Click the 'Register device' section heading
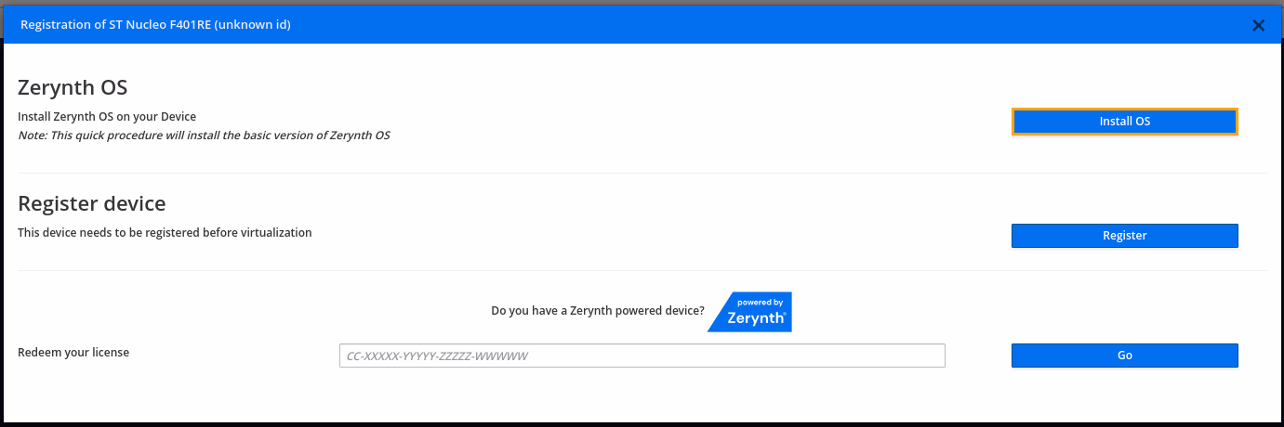 pyautogui.click(x=92, y=203)
